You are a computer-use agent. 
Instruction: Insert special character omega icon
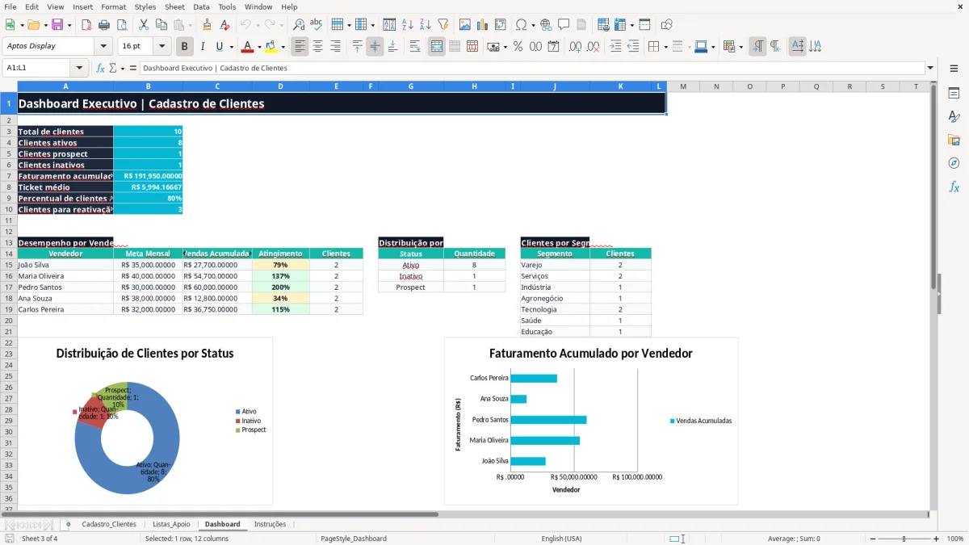click(521, 25)
